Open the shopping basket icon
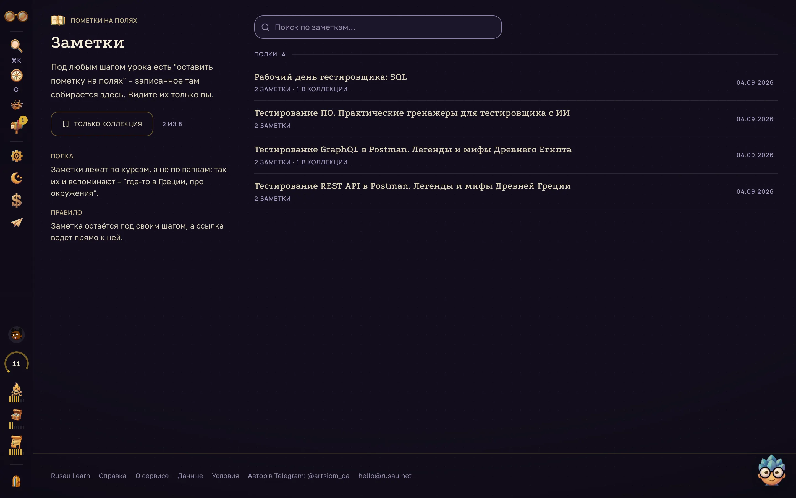Image resolution: width=796 pixels, height=498 pixels. point(16,105)
